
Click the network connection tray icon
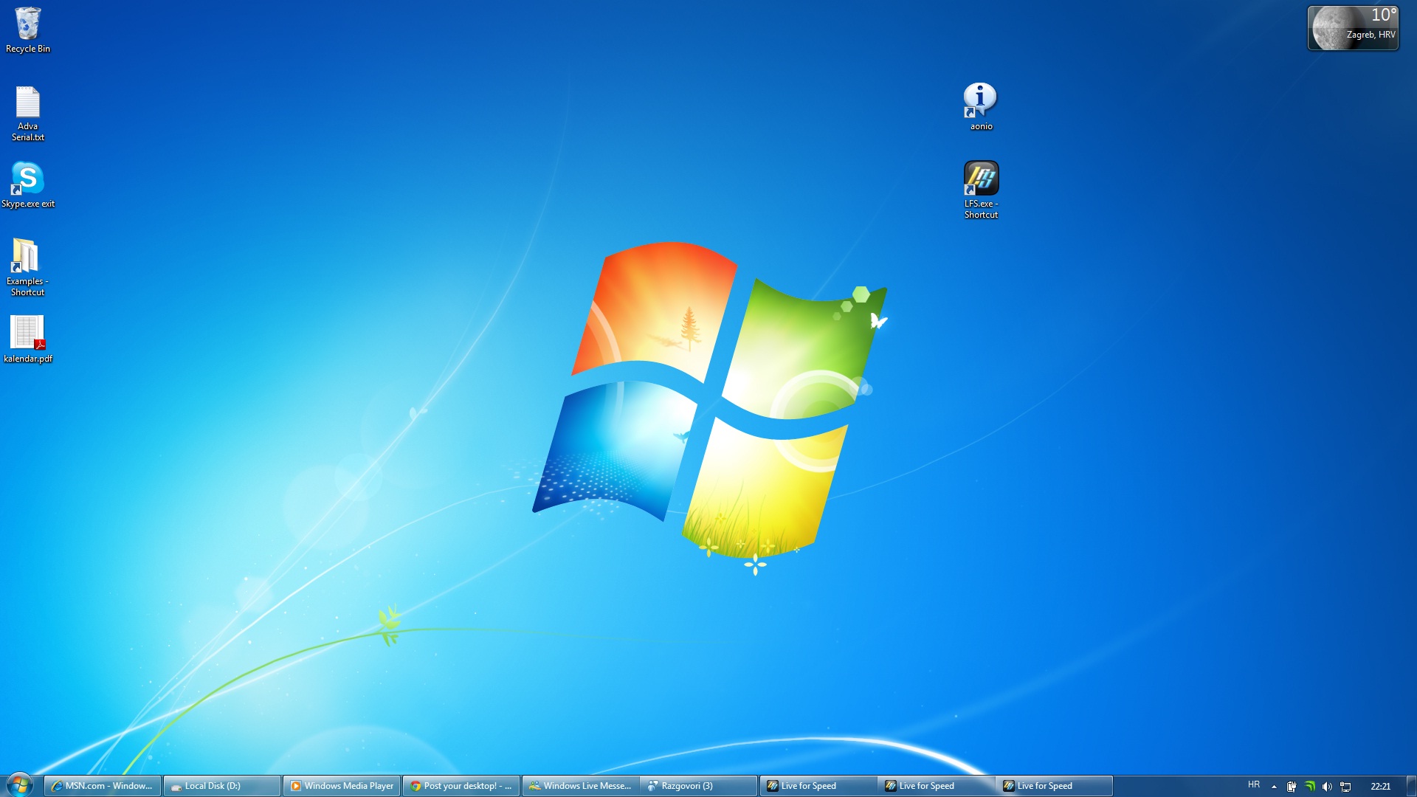coord(1345,787)
